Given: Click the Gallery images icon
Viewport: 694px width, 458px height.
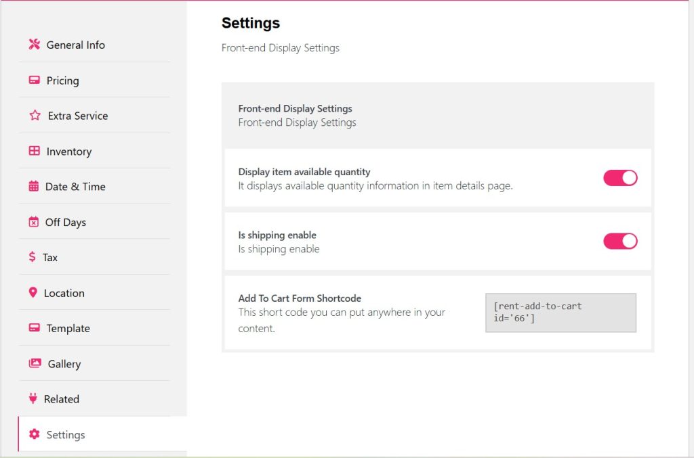Looking at the screenshot, I should tap(35, 364).
